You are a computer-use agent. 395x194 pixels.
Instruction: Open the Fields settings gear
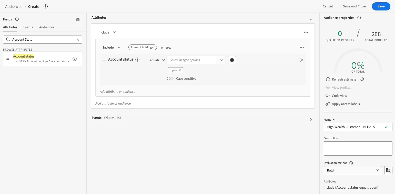point(78,19)
